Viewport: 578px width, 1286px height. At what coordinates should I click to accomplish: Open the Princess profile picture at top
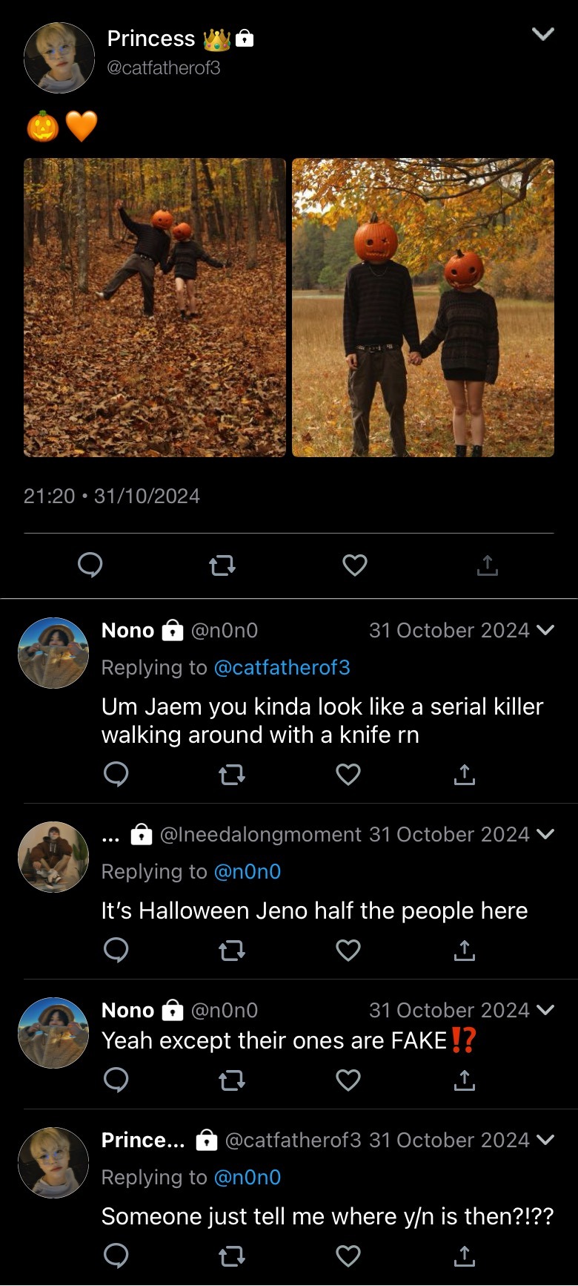point(59,58)
